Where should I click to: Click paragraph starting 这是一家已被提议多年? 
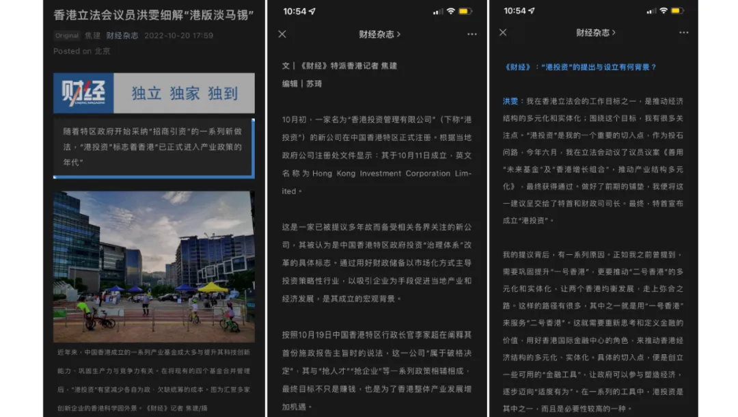(x=377, y=263)
